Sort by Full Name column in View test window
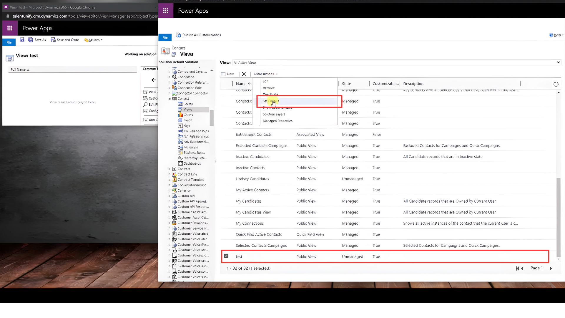 coord(20,69)
